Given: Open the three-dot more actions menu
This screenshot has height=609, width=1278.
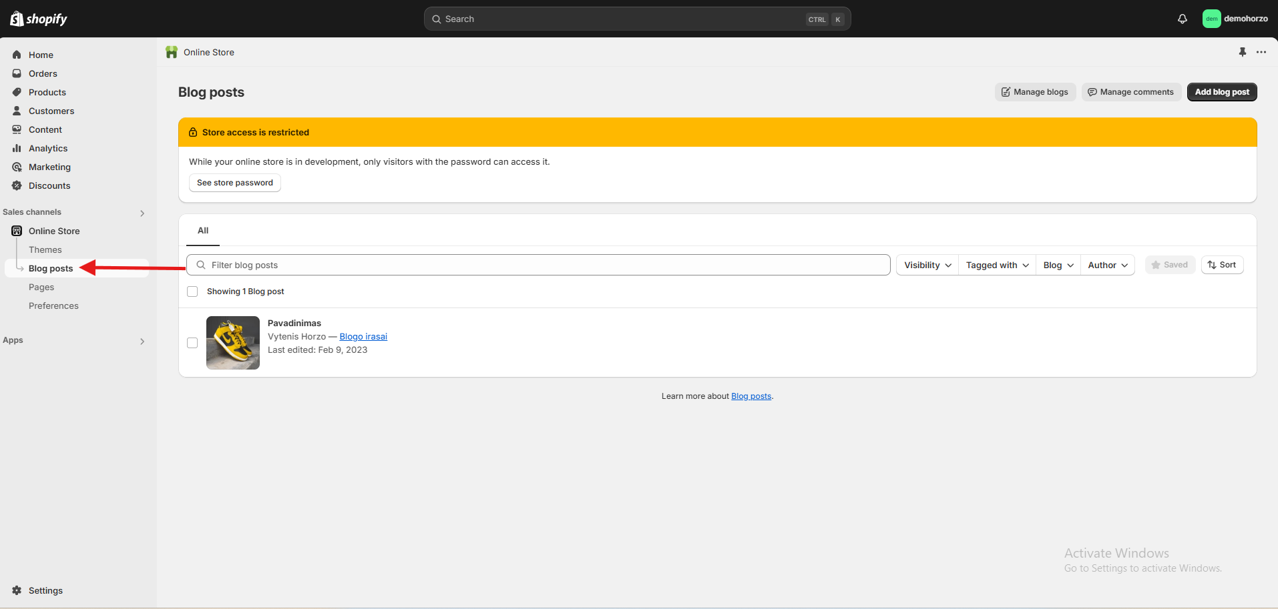Looking at the screenshot, I should [x=1261, y=52].
